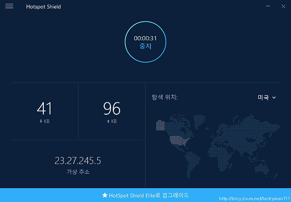The image size is (291, 202).
Task: Click the download arrow icon under 41
Action: 41,121
